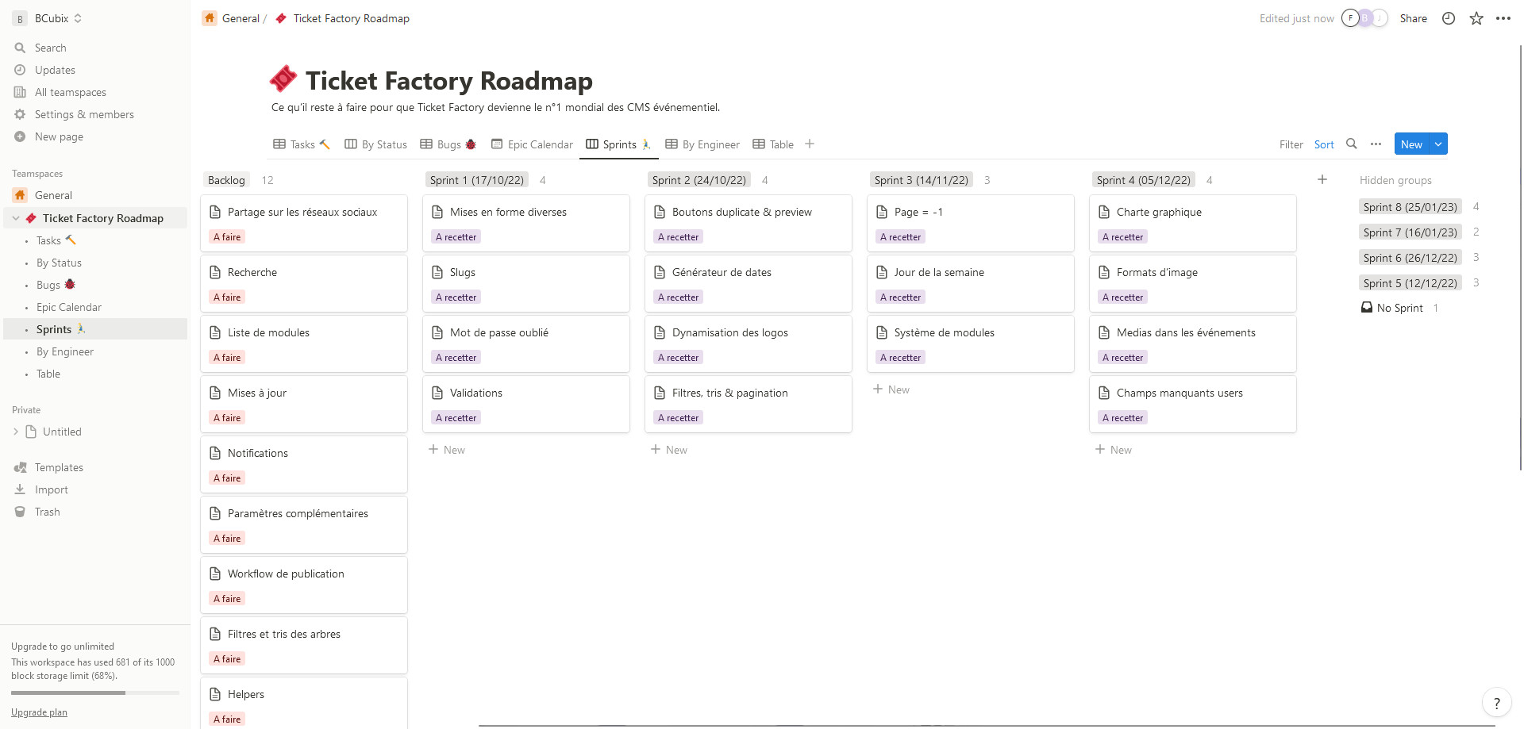Show hidden group Sprint 5 (12/12/22)
This screenshot has width=1524, height=729.
click(1410, 283)
